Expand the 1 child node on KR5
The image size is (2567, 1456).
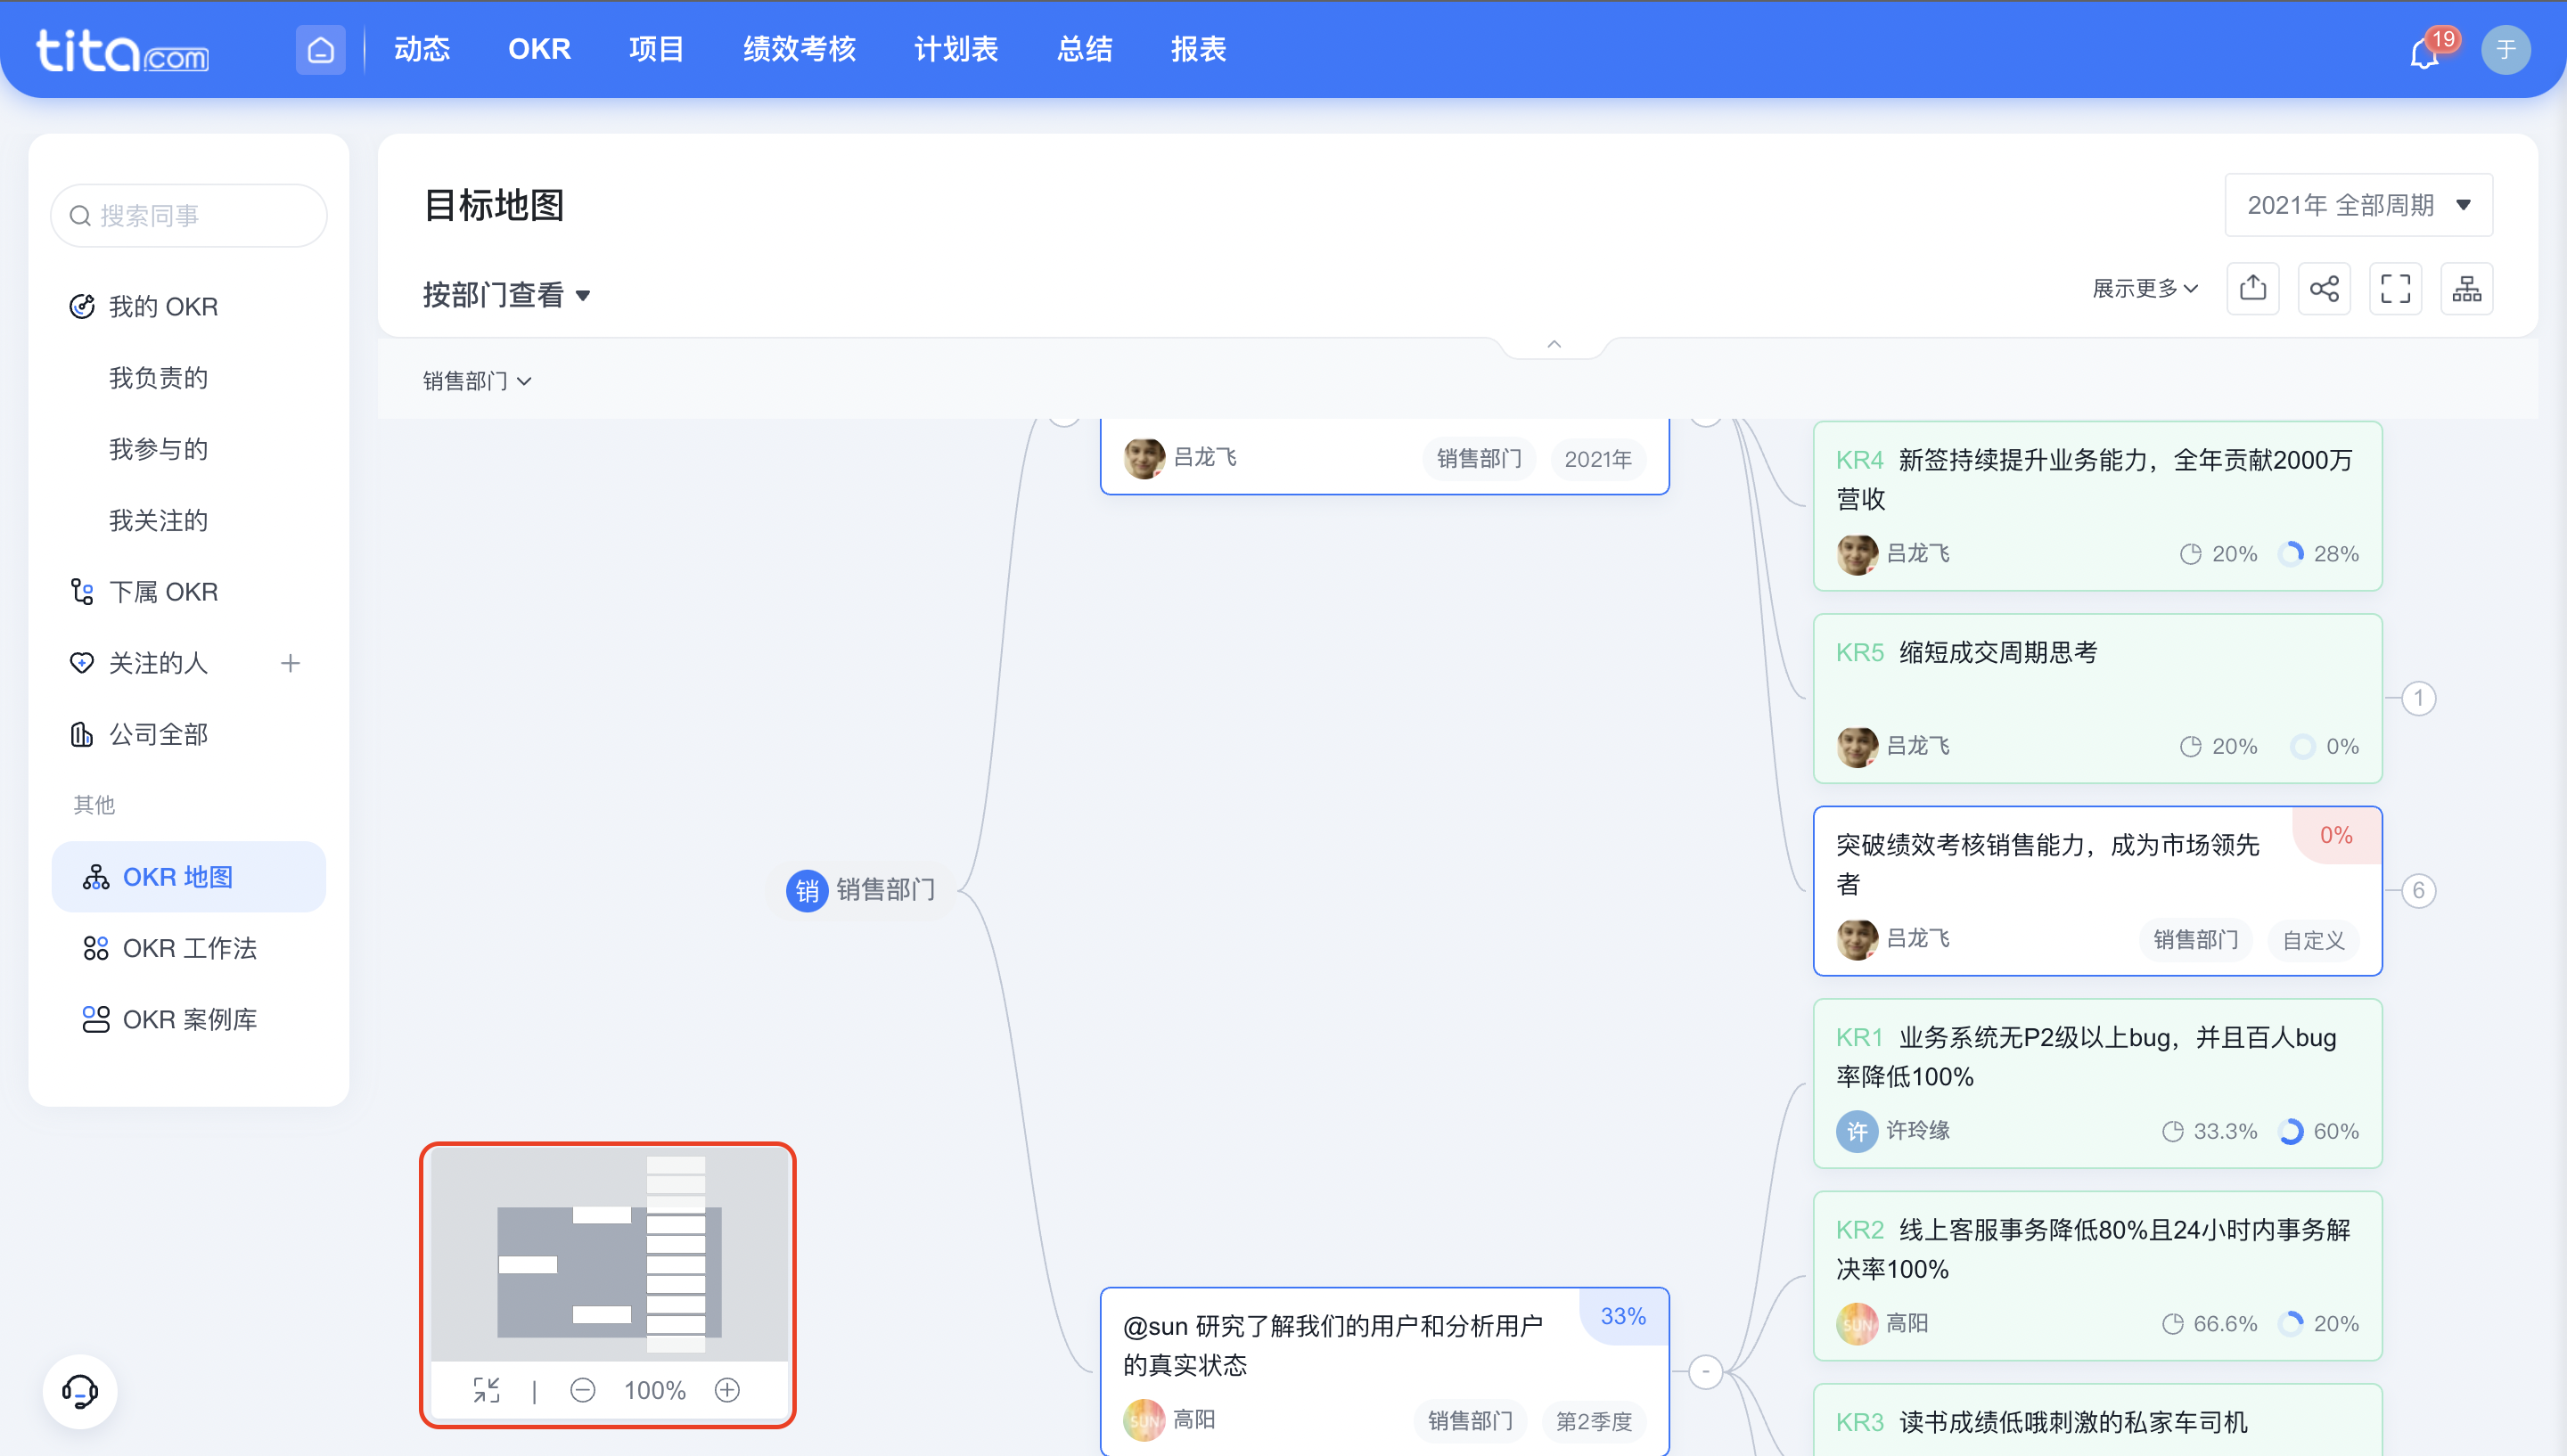pyautogui.click(x=2418, y=698)
